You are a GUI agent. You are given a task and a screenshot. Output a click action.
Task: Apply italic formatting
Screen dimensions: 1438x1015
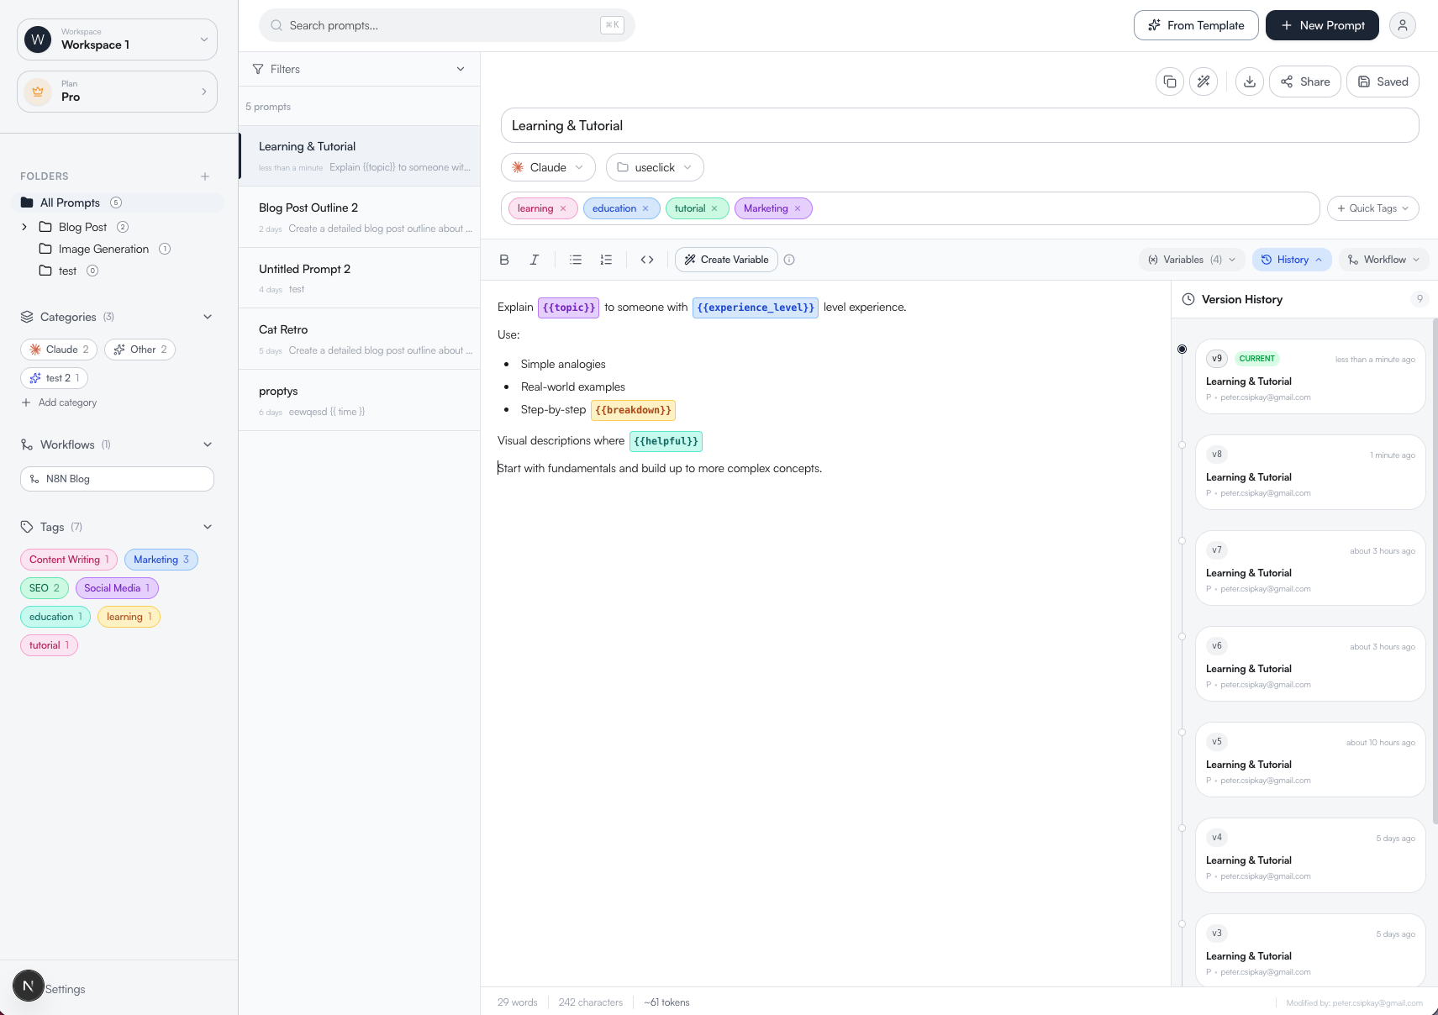click(535, 260)
